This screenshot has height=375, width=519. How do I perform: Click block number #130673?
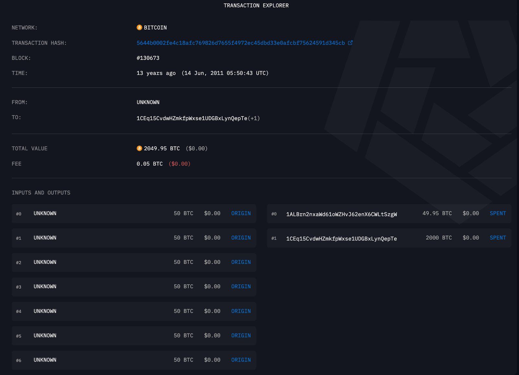[148, 58]
